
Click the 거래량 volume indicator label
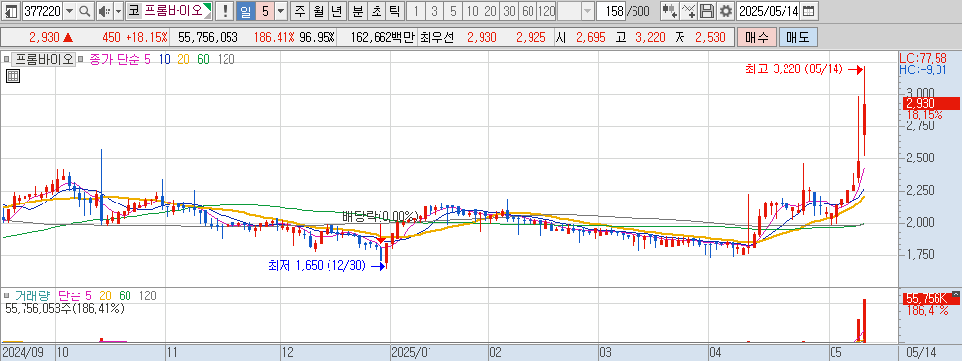point(33,296)
